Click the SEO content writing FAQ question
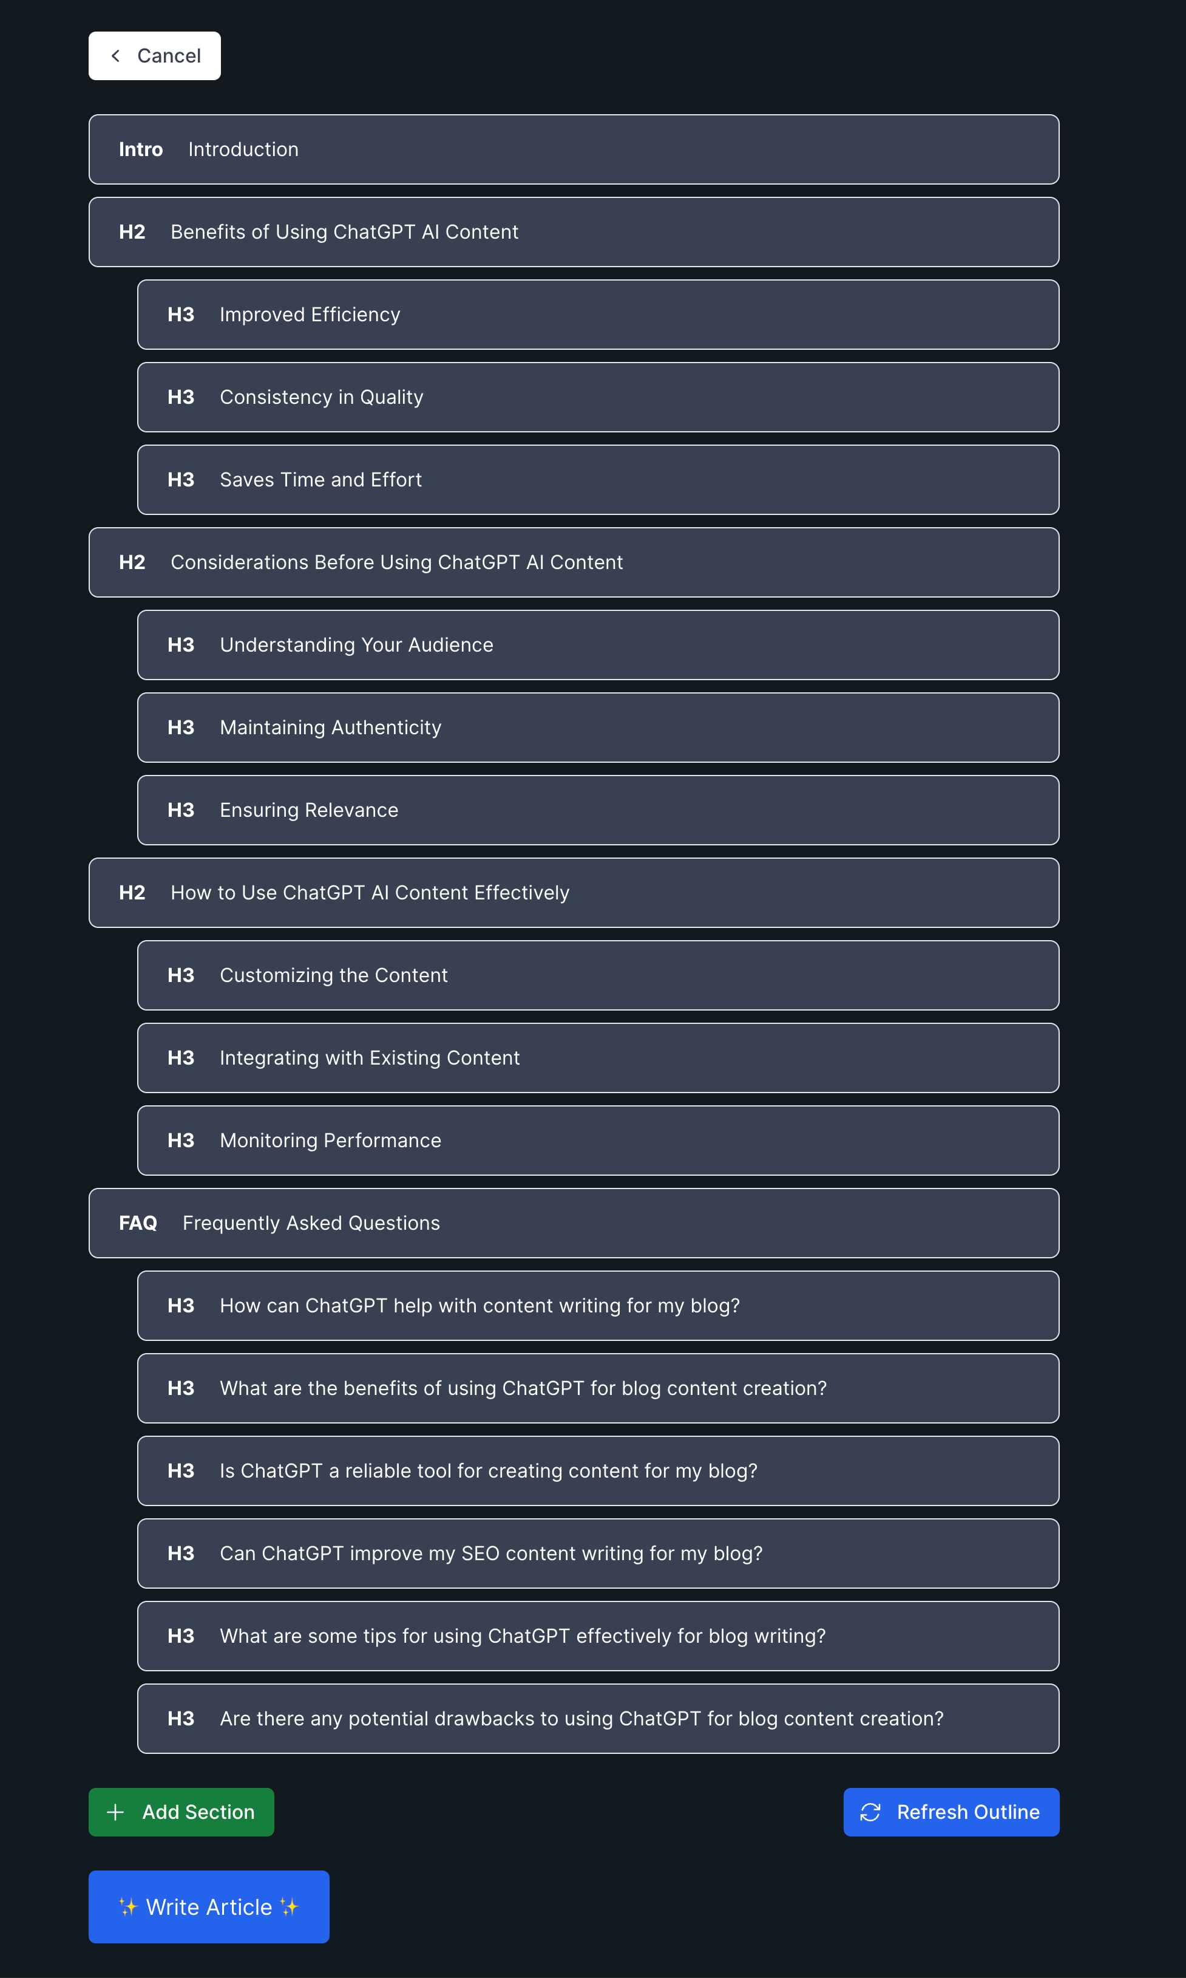This screenshot has height=1978, width=1186. [598, 1553]
